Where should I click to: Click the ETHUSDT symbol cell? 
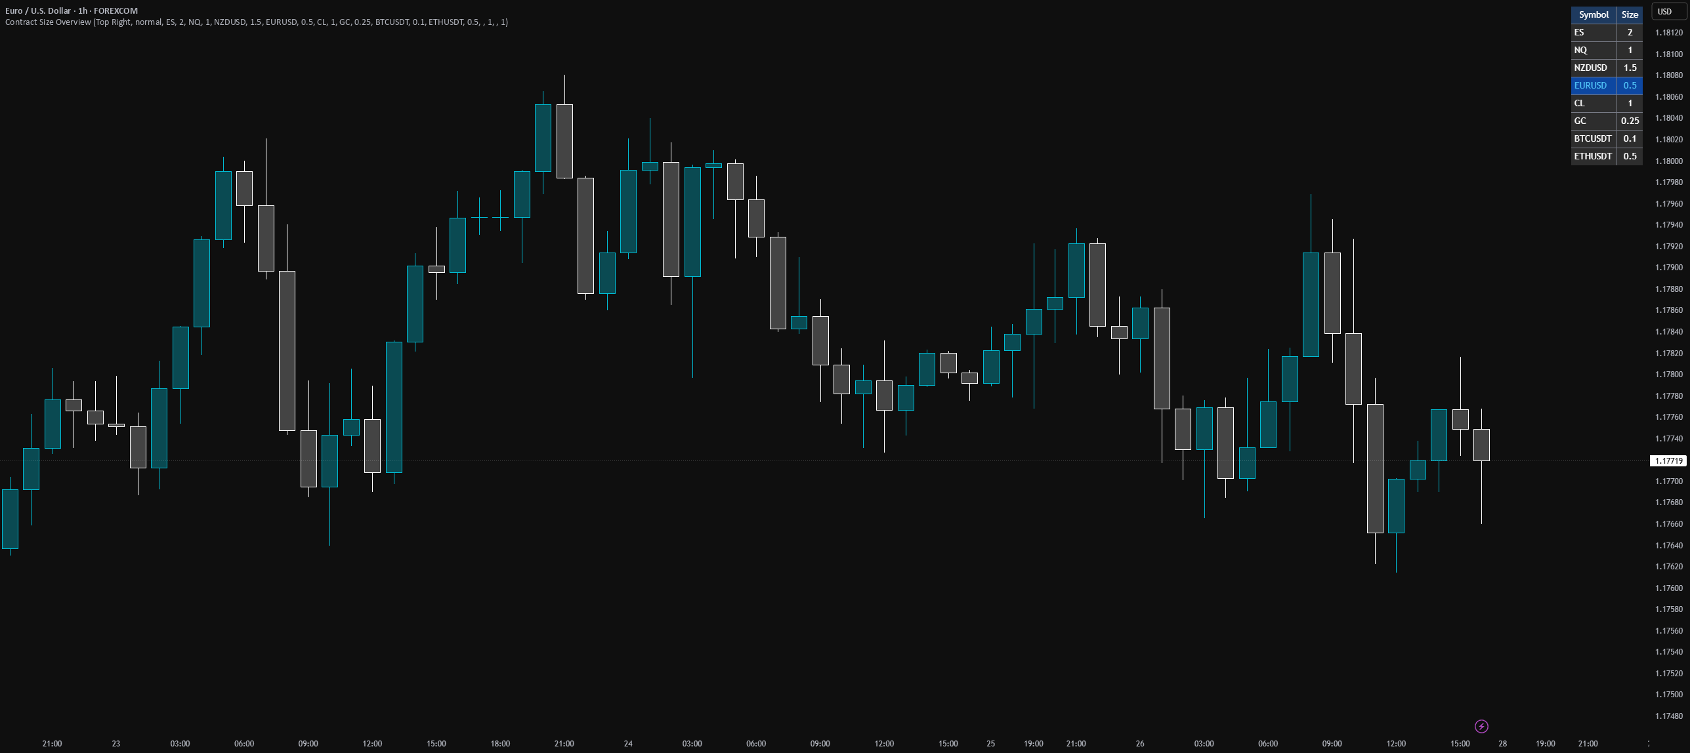(1593, 156)
